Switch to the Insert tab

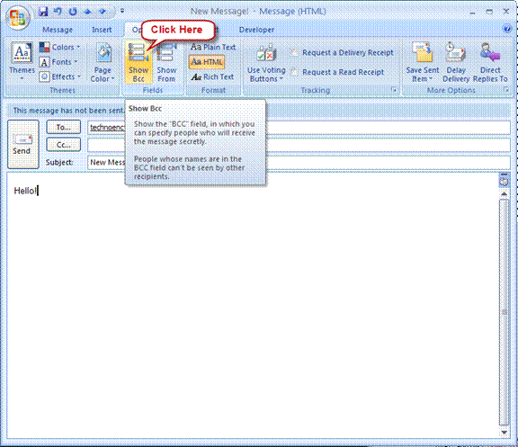pos(102,30)
